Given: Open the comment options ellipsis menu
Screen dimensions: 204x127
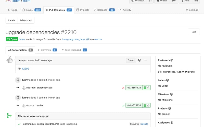Looking at the screenshot, I should click(x=145, y=60).
